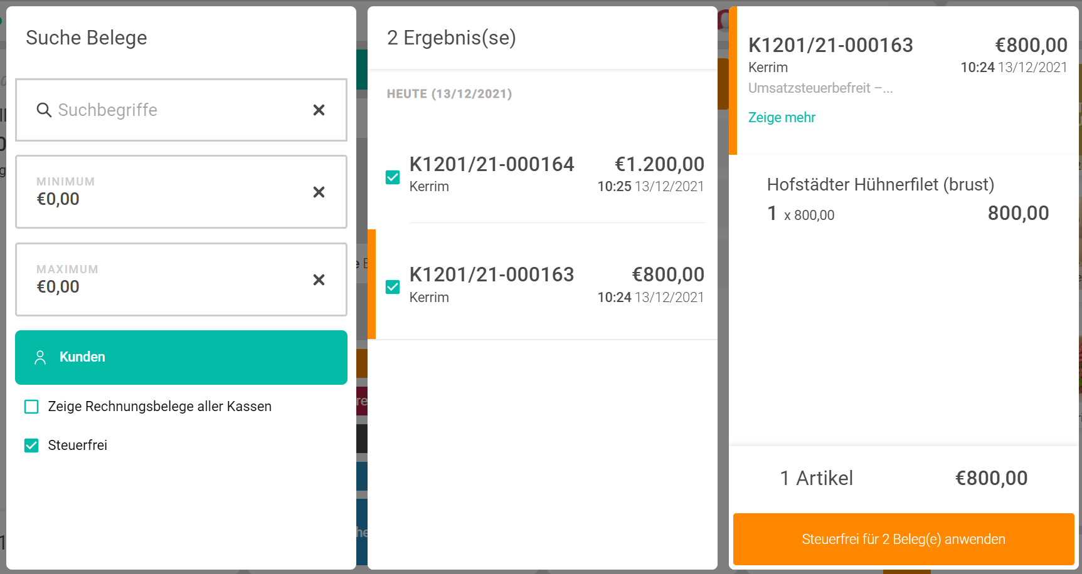Uncheck receipt K1201/21-000164 checkbox
1082x574 pixels.
tap(393, 177)
